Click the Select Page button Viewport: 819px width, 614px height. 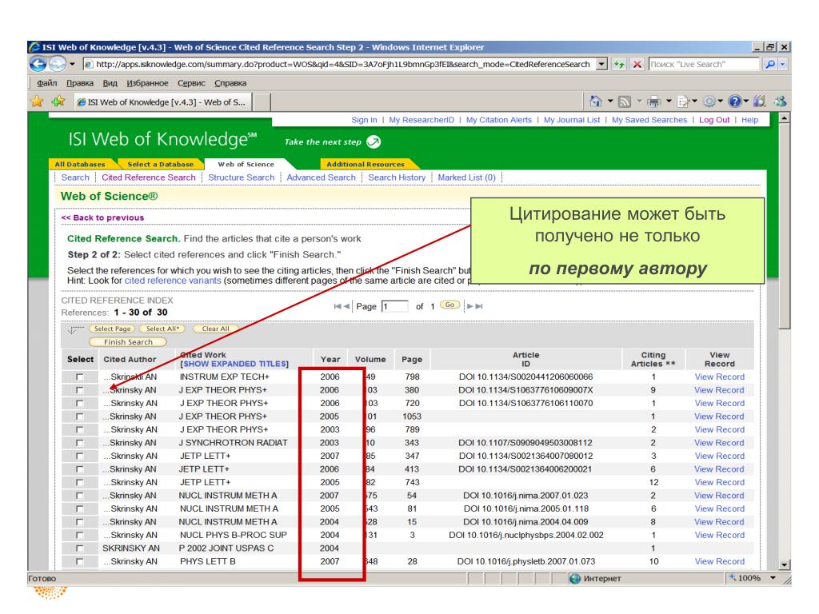112,329
